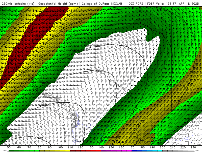202x152 pixels.
Task: Select the "Geopotential Height (gpm)" header label
Action: click(x=58, y=4)
